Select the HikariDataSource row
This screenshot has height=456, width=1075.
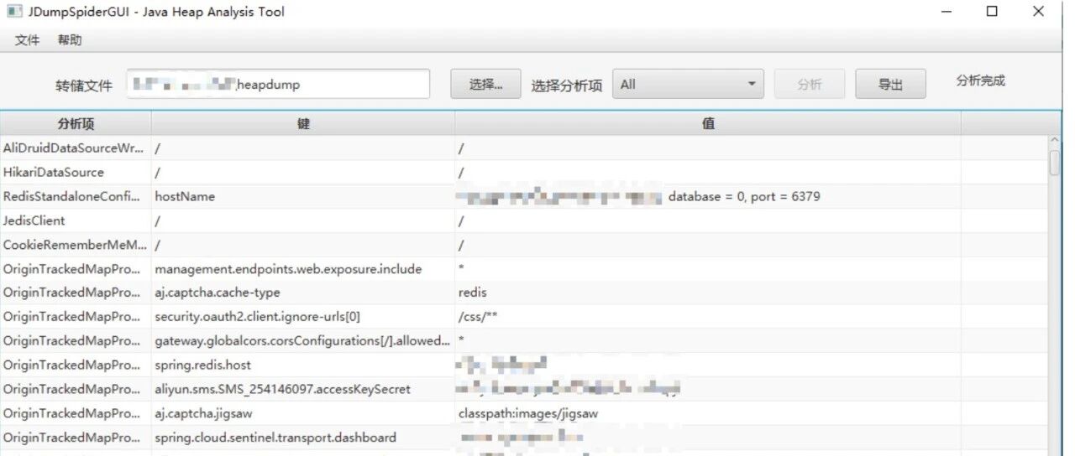[524, 172]
